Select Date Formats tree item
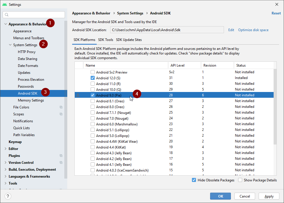Viewport: 284px width, 203px height. (28, 66)
